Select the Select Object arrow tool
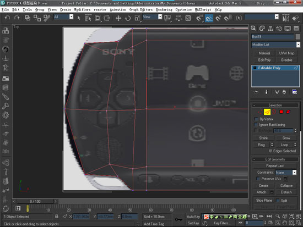This screenshot has width=303, height=227. pos(79,18)
